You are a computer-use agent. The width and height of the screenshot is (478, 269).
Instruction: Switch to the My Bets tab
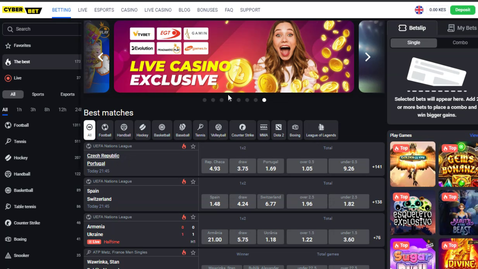coord(462,28)
